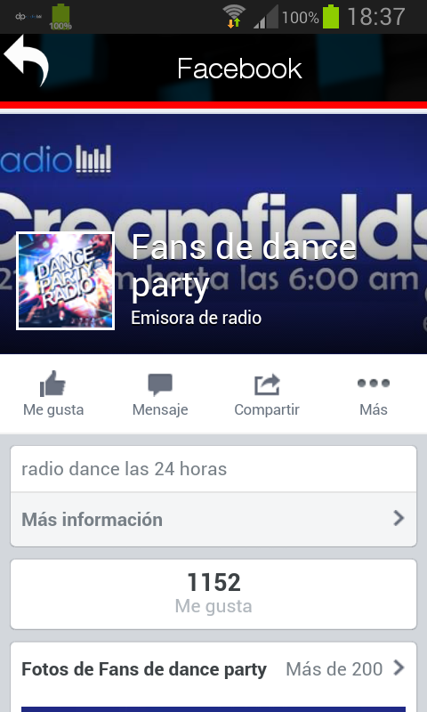Open the Dance Party Radio profile picture
Image resolution: width=427 pixels, height=712 pixels.
coord(65,280)
